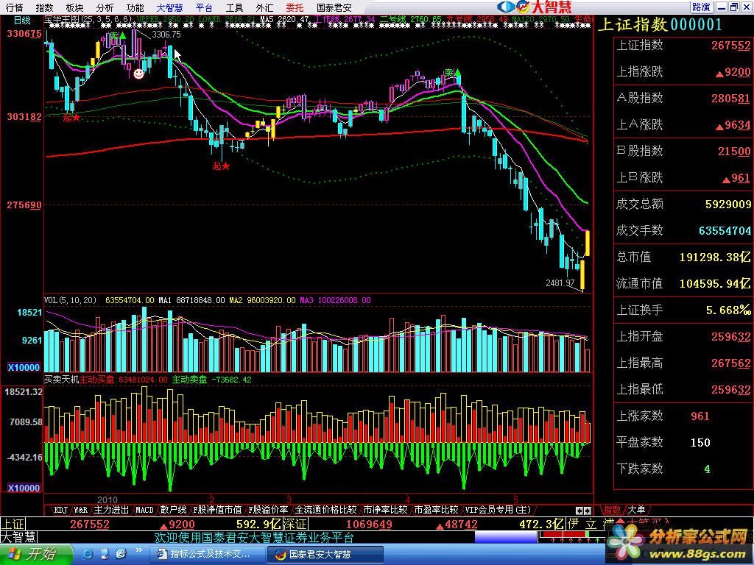Screen dimensions: 754x565
Task: Open Internet Explorer from quick launch
Action: (x=88, y=554)
